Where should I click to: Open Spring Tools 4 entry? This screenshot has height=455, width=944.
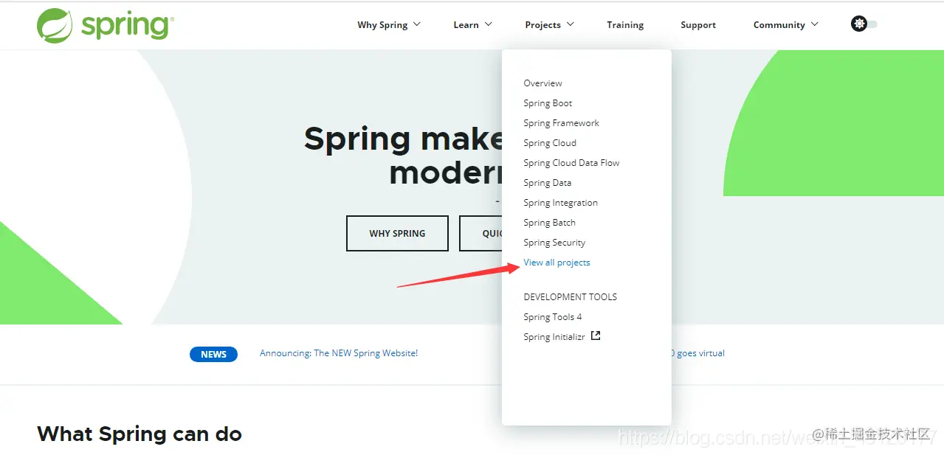(552, 317)
